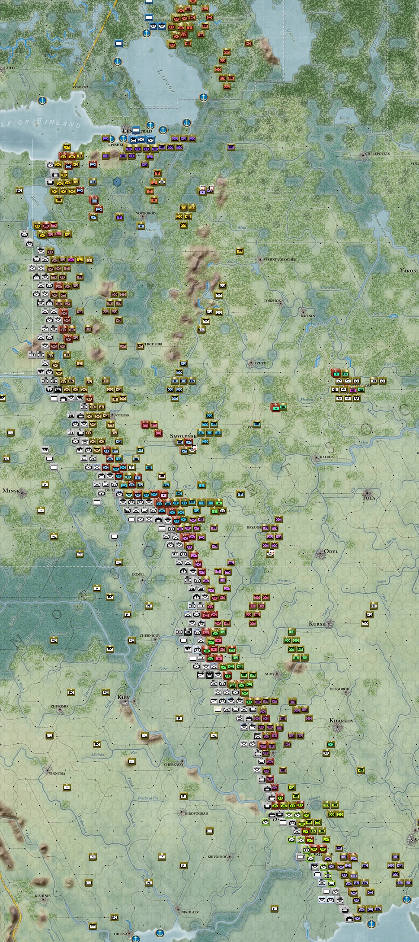
Task: Click the PC marker beside Zhitomir
Action: click(71, 692)
